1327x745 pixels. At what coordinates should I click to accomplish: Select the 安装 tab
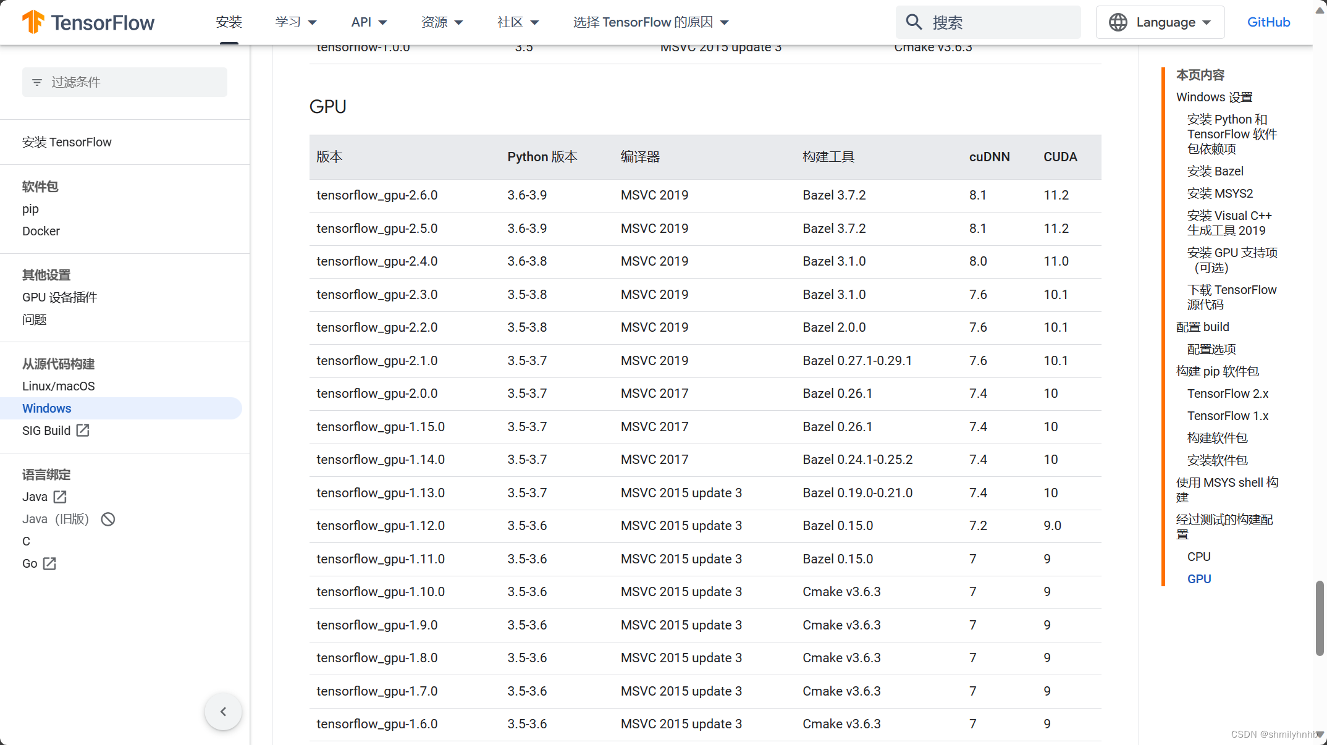[229, 22]
